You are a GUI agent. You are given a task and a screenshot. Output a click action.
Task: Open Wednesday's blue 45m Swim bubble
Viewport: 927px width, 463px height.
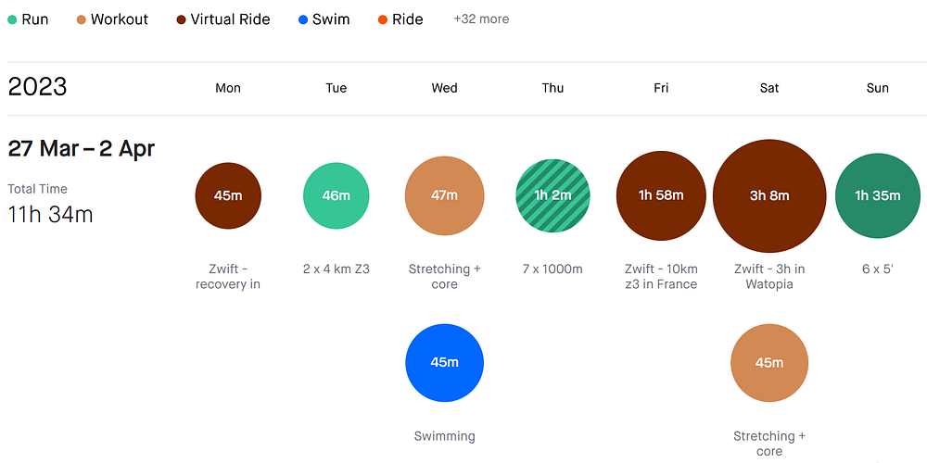(x=444, y=362)
